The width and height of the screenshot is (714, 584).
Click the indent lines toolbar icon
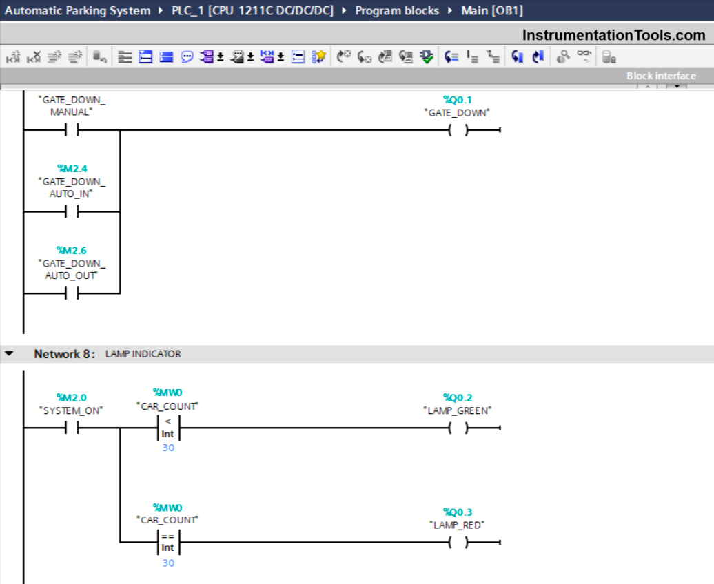click(x=472, y=57)
